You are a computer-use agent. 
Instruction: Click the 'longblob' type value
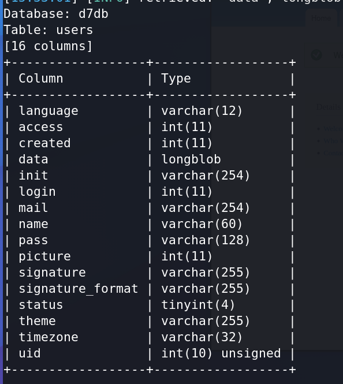click(x=191, y=159)
